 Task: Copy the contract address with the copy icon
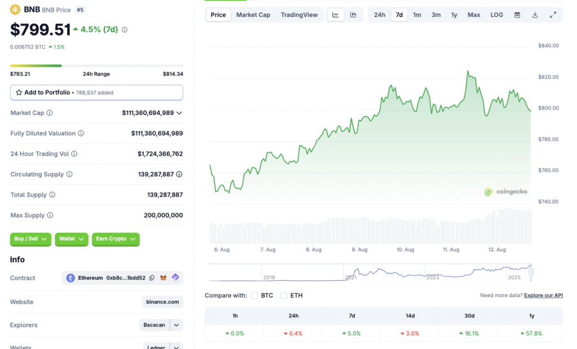pyautogui.click(x=152, y=278)
